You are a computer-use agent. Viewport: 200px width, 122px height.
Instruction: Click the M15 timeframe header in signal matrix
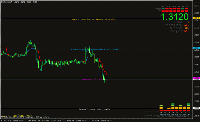[x=171, y=7]
